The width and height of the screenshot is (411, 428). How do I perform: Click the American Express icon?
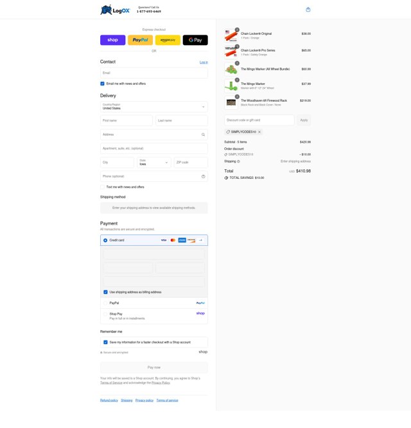point(182,240)
